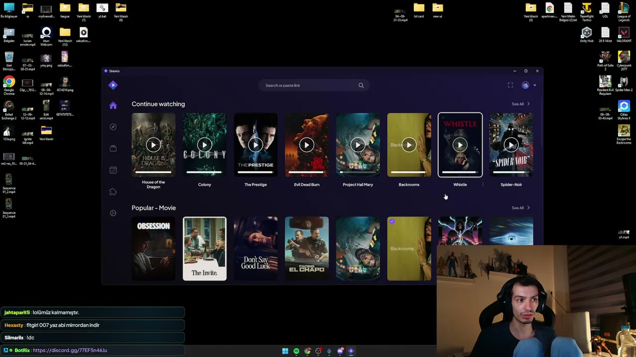Play Spider-Noir
The height and width of the screenshot is (357, 636).
511,145
